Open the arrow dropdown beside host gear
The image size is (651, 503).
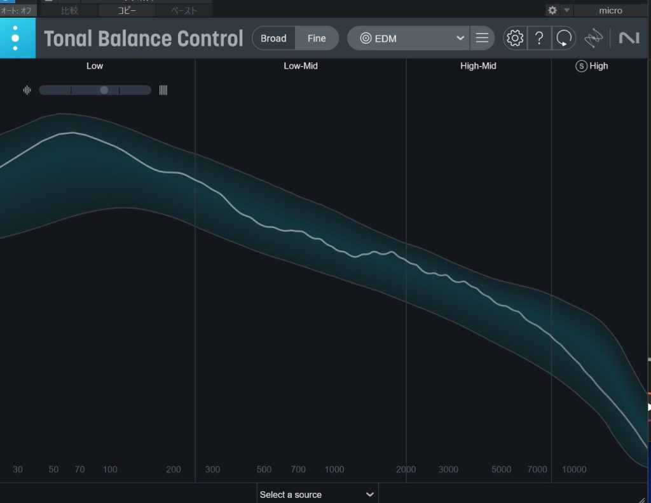click(x=567, y=10)
